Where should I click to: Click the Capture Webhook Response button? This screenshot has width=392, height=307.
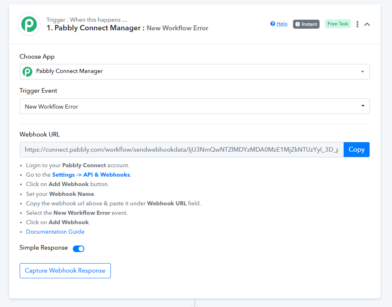pos(65,271)
